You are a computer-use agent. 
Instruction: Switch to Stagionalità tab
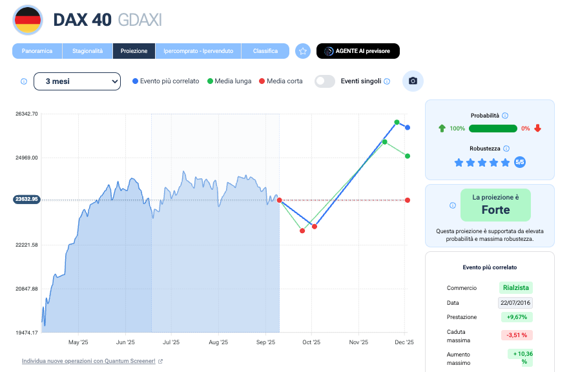click(x=87, y=51)
